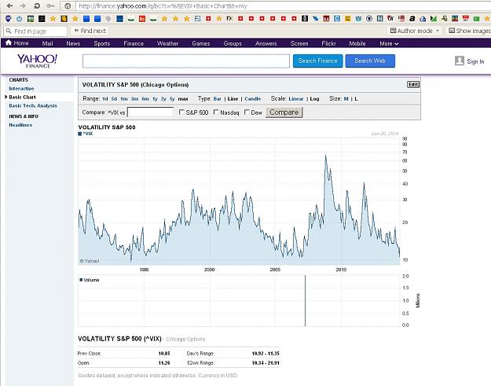The image size is (491, 386).
Task: Select the 1m chart range
Action: pos(124,99)
